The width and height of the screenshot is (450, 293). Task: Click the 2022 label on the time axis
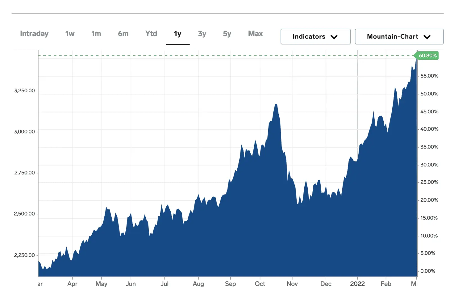(x=357, y=284)
